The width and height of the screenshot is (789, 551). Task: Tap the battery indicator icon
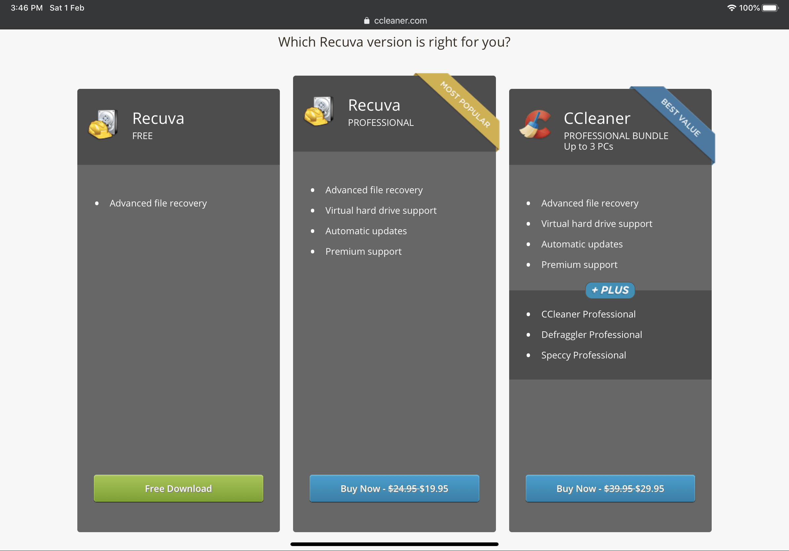coord(770,8)
